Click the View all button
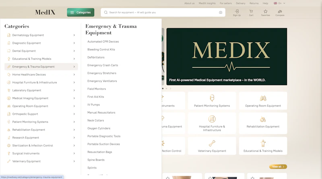This screenshot has height=179, width=322. point(278,167)
